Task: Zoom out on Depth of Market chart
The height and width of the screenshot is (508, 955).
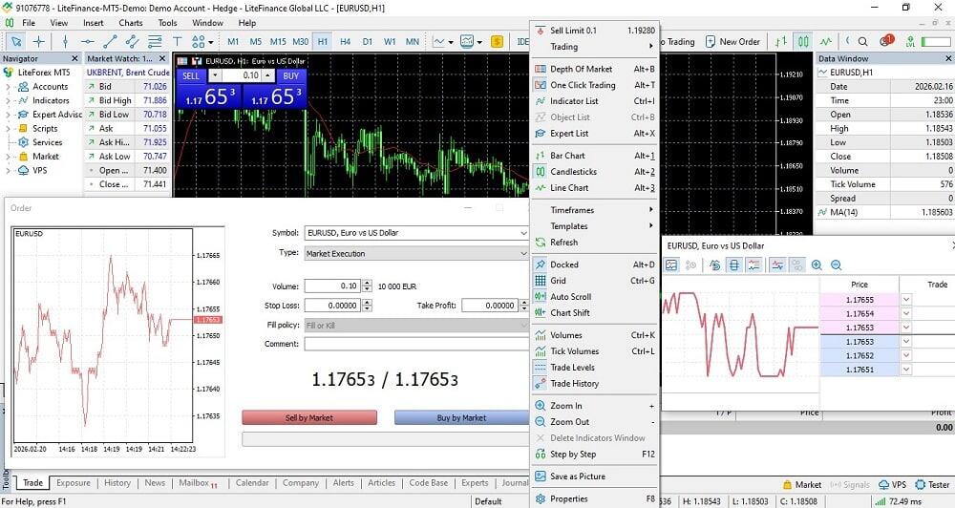Action: click(837, 265)
